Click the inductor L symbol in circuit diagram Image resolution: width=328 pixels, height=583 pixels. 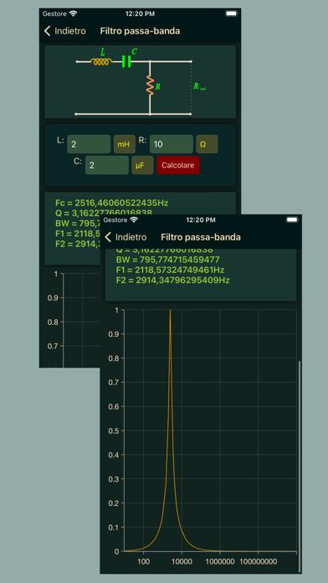coord(101,62)
